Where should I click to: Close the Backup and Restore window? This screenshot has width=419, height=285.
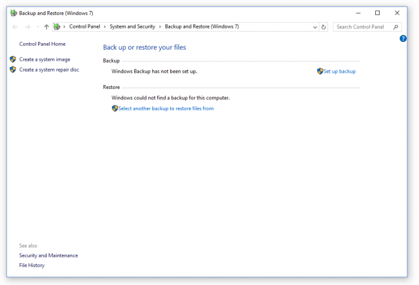pyautogui.click(x=397, y=13)
